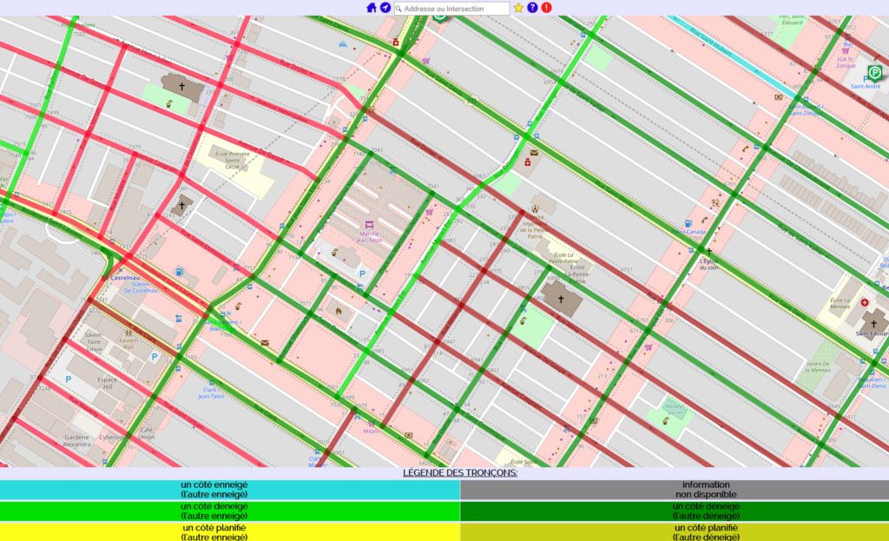Click the blue home icon

pos(372,8)
